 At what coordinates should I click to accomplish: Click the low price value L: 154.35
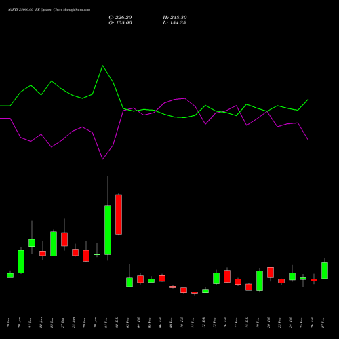pyautogui.click(x=174, y=23)
